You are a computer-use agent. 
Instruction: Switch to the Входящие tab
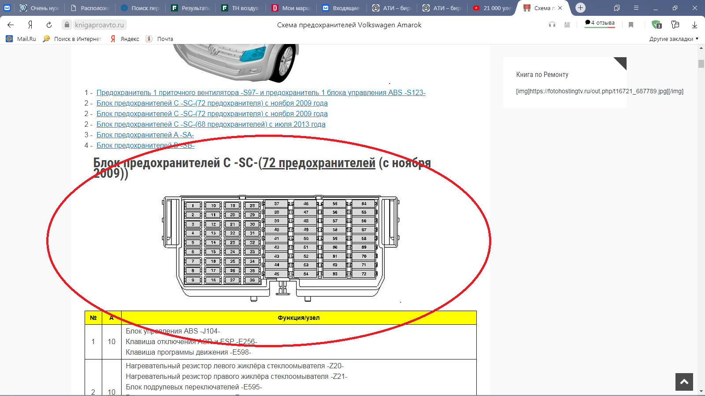coord(341,8)
